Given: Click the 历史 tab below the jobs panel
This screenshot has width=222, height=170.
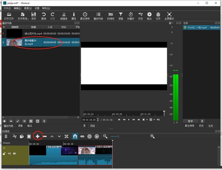Looking at the screenshot, I should pos(201,126).
